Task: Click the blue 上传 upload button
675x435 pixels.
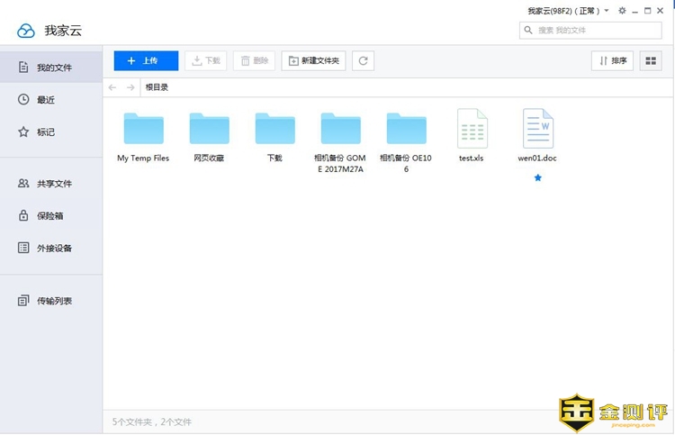Action: tap(146, 60)
